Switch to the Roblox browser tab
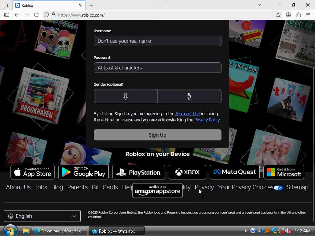 click(49, 5)
